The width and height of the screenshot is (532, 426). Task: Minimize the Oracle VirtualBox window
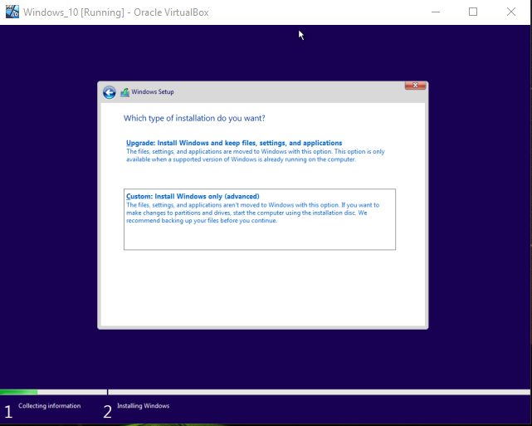point(436,12)
